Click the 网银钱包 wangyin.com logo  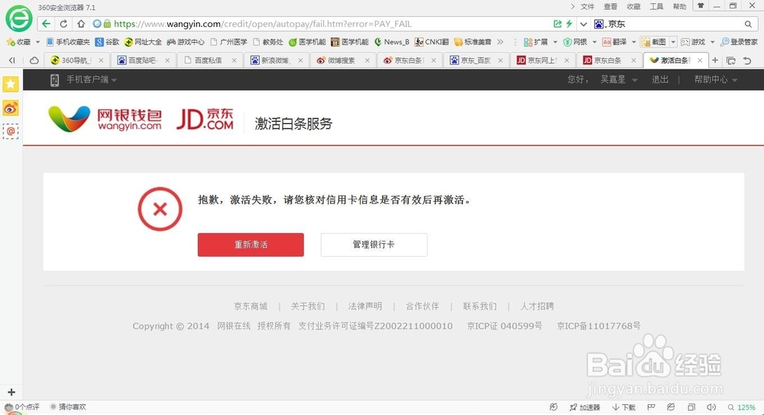(105, 119)
